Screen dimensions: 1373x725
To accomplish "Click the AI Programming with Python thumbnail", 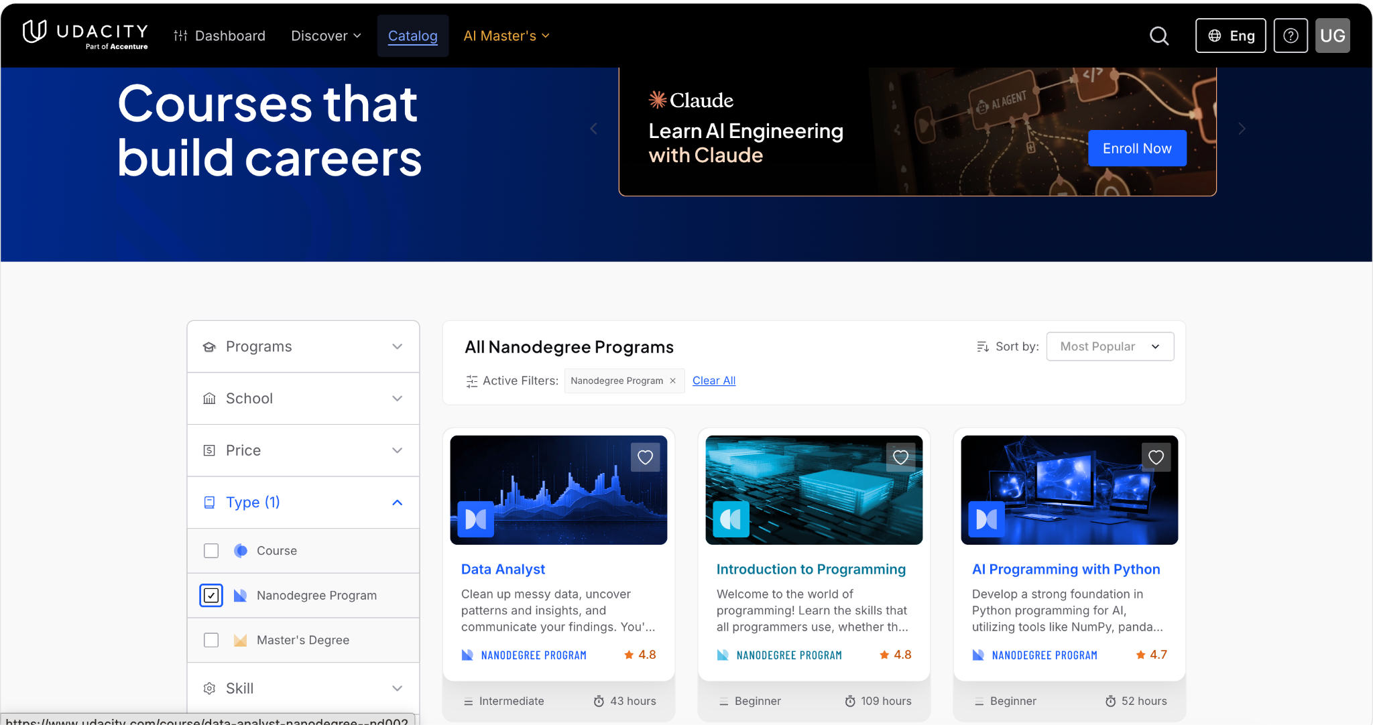I will 1069,490.
